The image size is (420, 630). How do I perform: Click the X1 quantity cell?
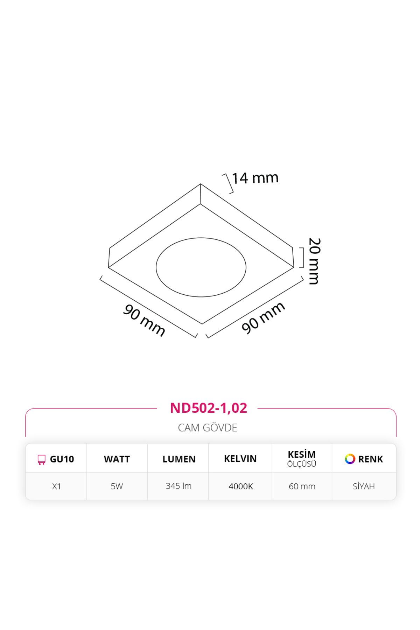[56, 486]
